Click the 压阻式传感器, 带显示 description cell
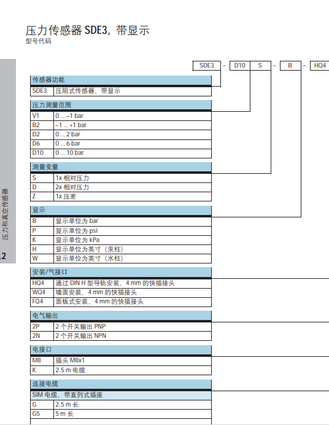 pyautogui.click(x=133, y=91)
